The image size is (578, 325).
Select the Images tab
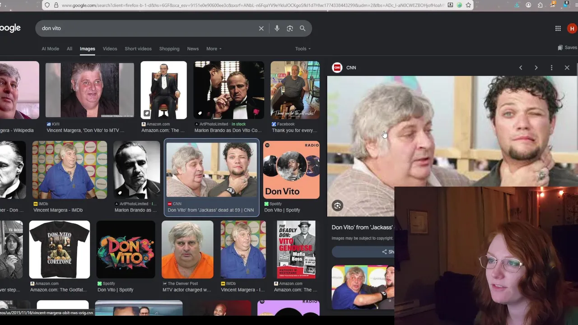[88, 49]
